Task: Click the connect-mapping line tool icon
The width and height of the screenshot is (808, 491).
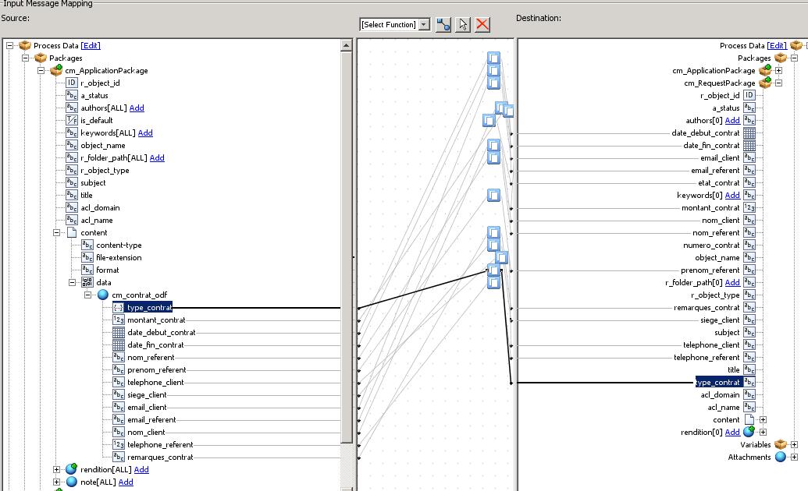Action: (x=443, y=24)
